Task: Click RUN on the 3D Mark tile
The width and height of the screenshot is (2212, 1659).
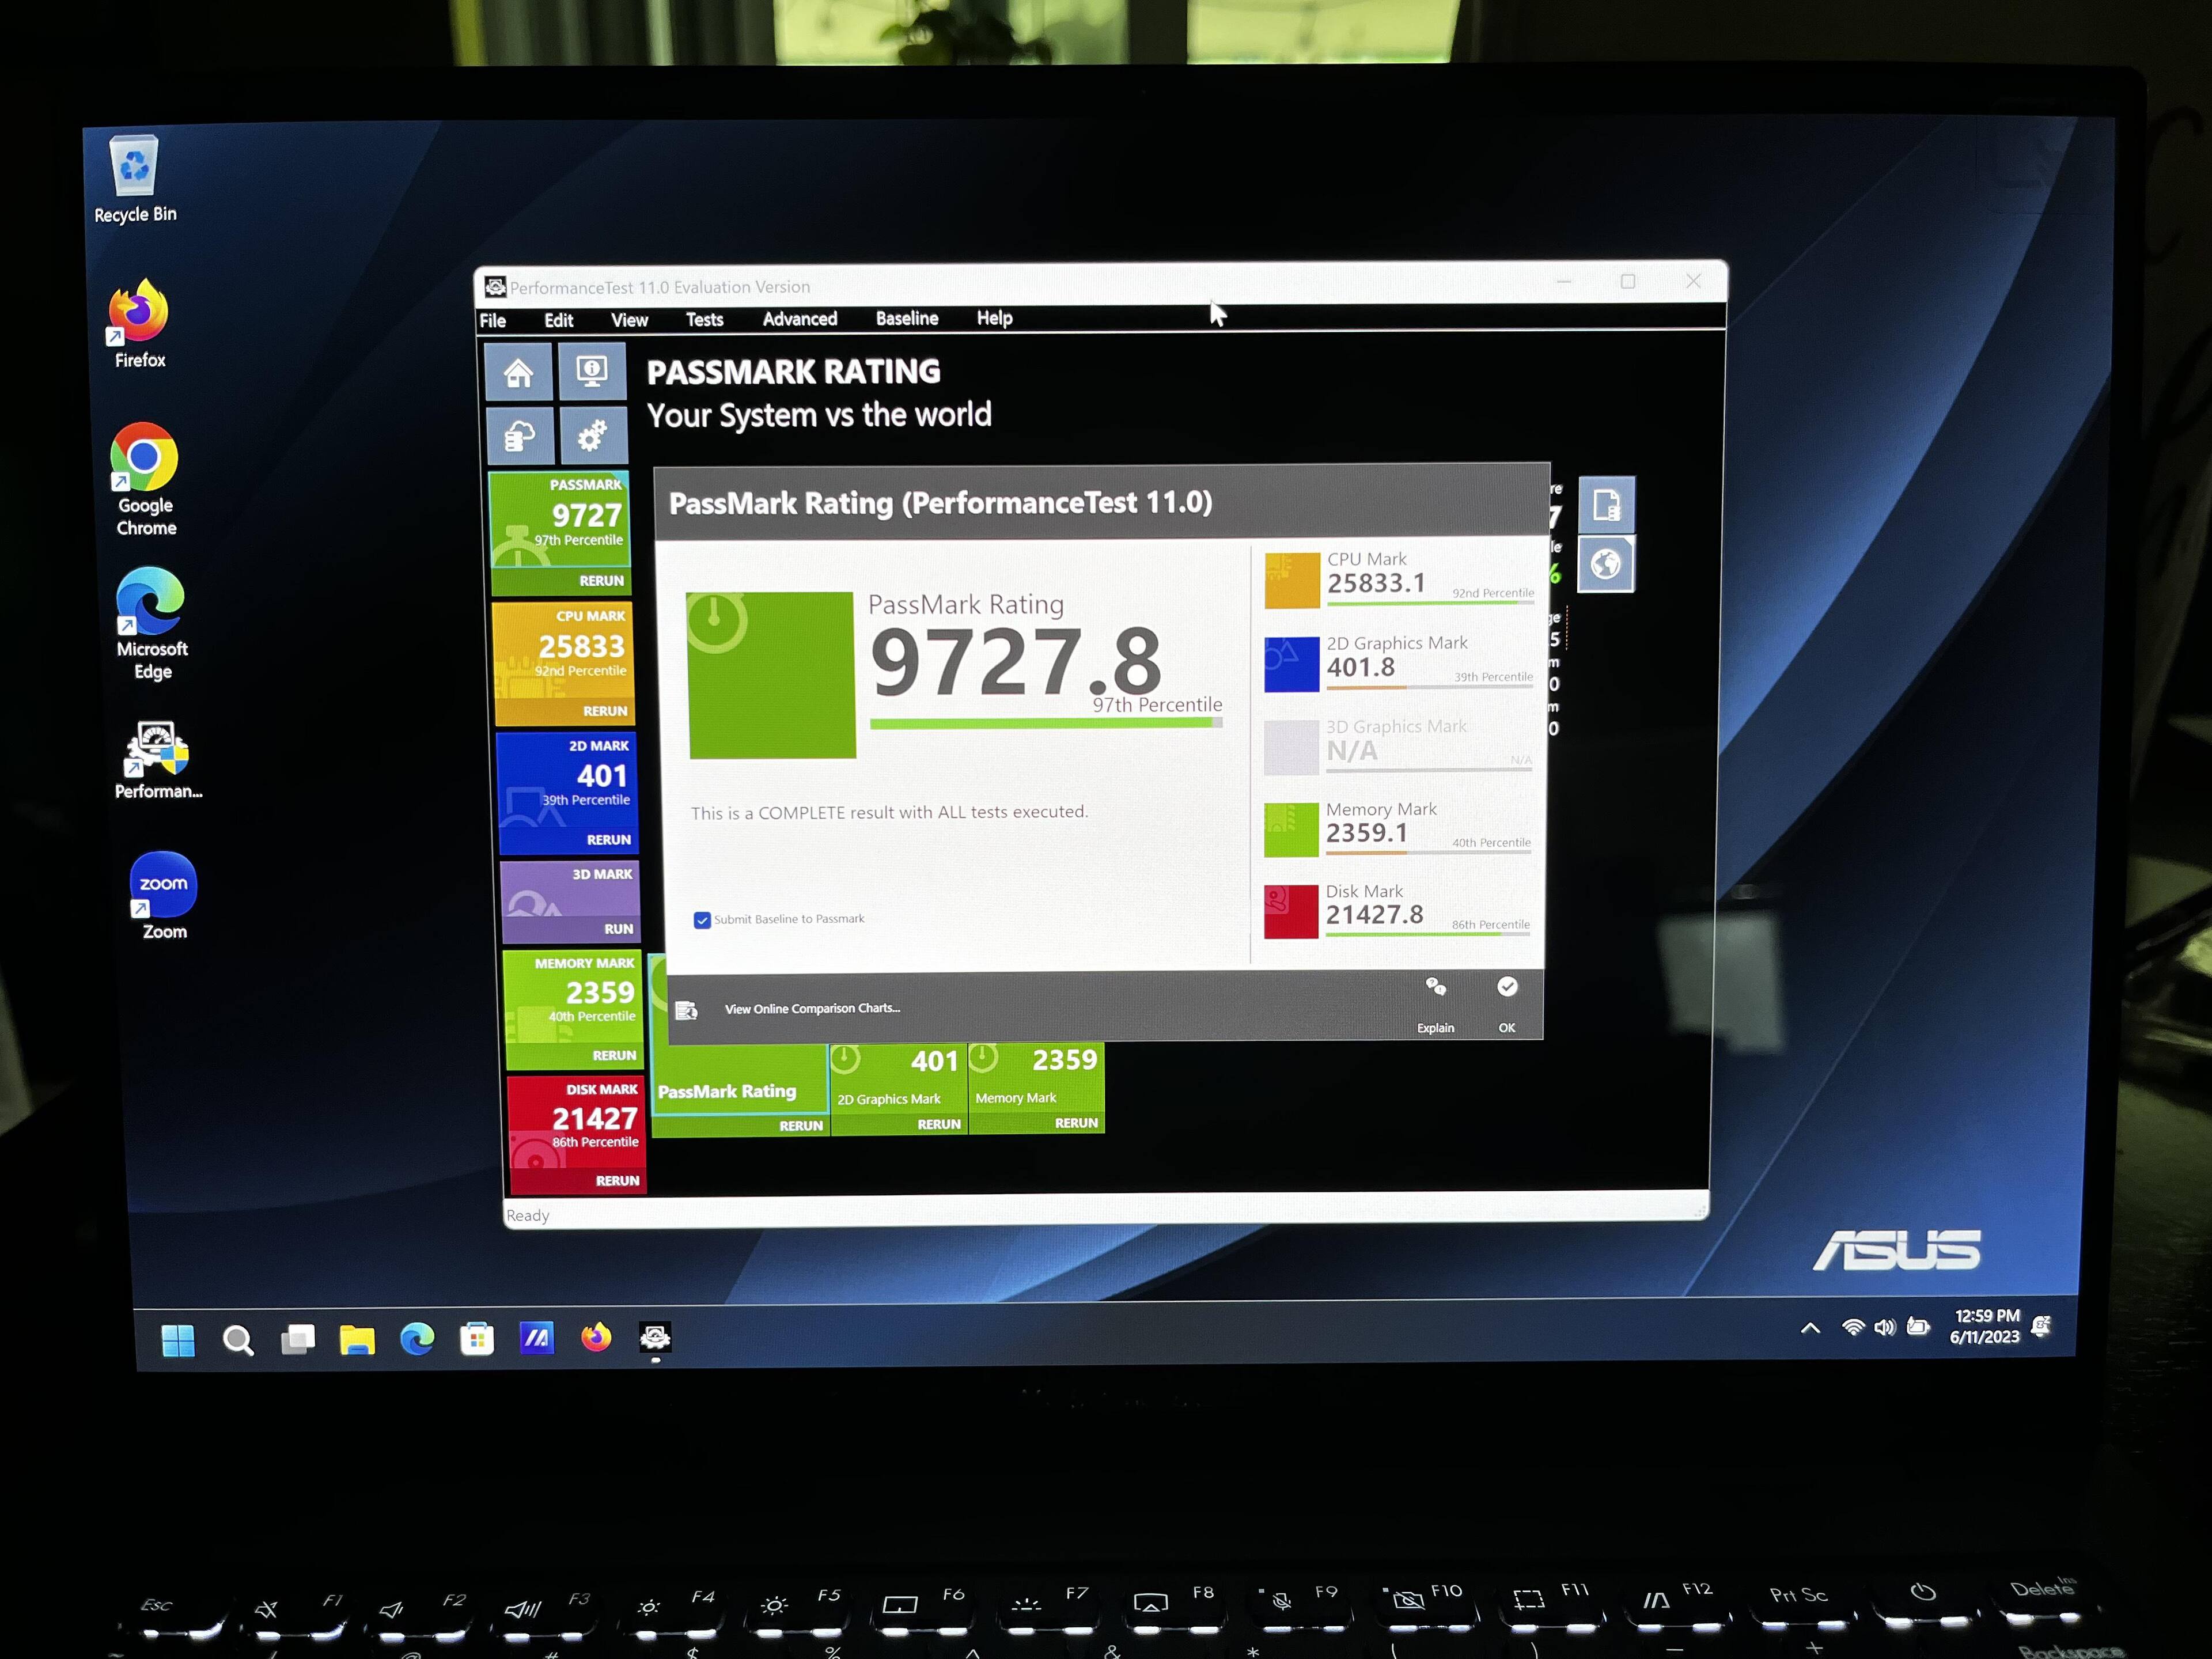Action: click(x=618, y=929)
